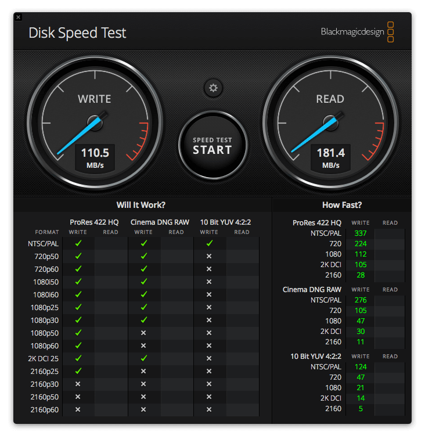Click ProRes 2160 write value 28
Viewport: 425px width, 439px height.
point(361,275)
